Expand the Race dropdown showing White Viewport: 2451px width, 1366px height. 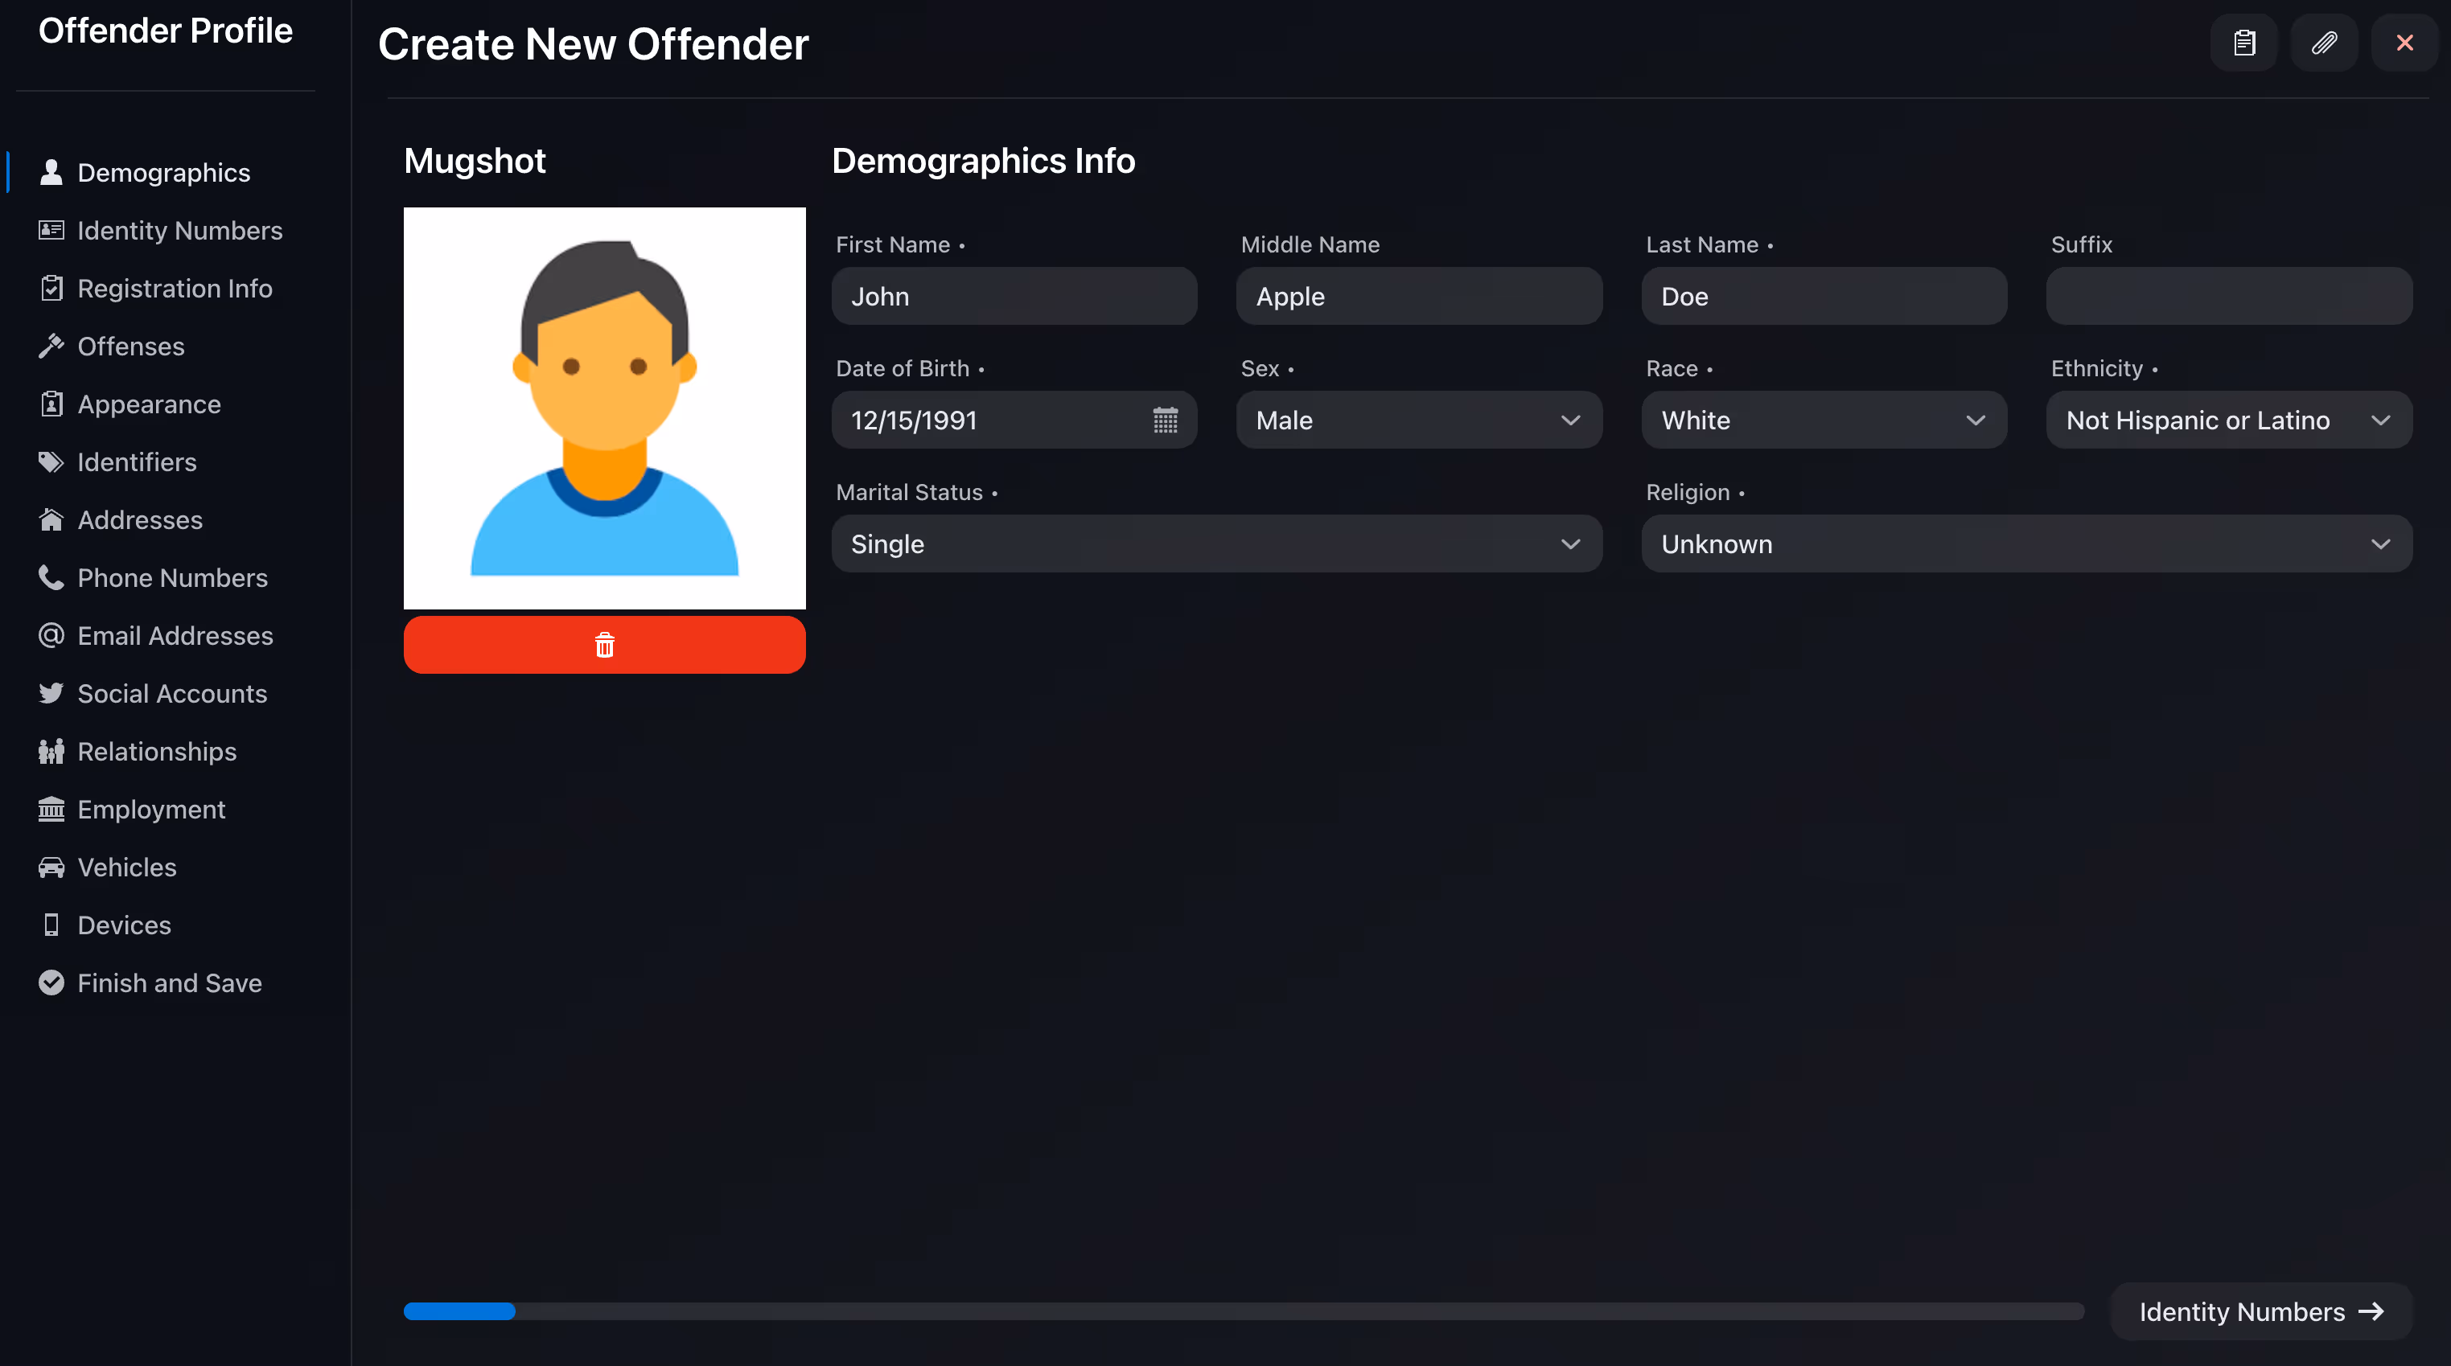click(x=1823, y=420)
